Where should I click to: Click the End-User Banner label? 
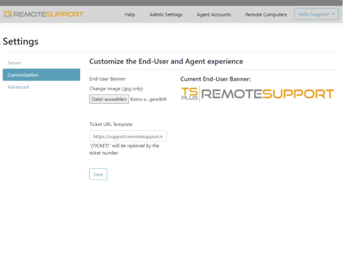coord(107,79)
